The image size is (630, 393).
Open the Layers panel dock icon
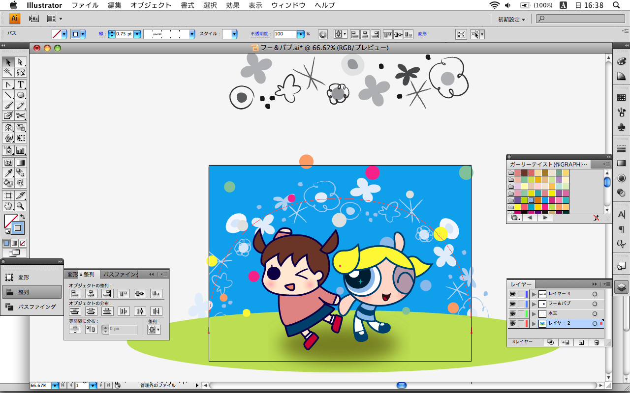click(x=622, y=286)
